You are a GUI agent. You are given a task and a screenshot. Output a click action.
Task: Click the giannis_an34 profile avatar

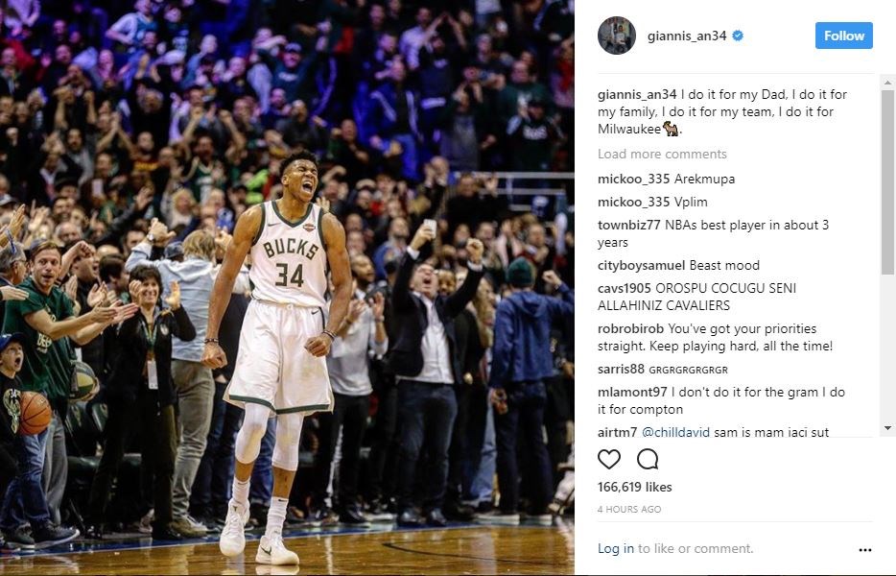pos(617,36)
